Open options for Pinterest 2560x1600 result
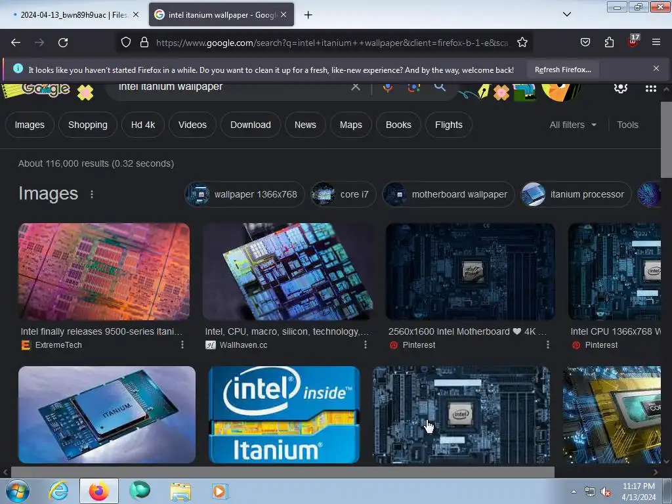Image resolution: width=672 pixels, height=504 pixels. (x=548, y=345)
